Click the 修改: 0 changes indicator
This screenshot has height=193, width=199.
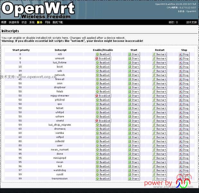[x=173, y=23]
